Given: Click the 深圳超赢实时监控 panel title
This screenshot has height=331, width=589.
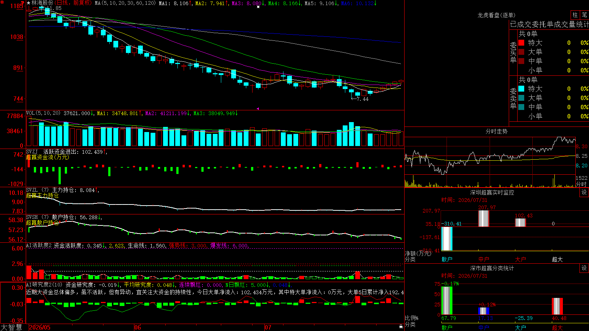Looking at the screenshot, I should 492,192.
